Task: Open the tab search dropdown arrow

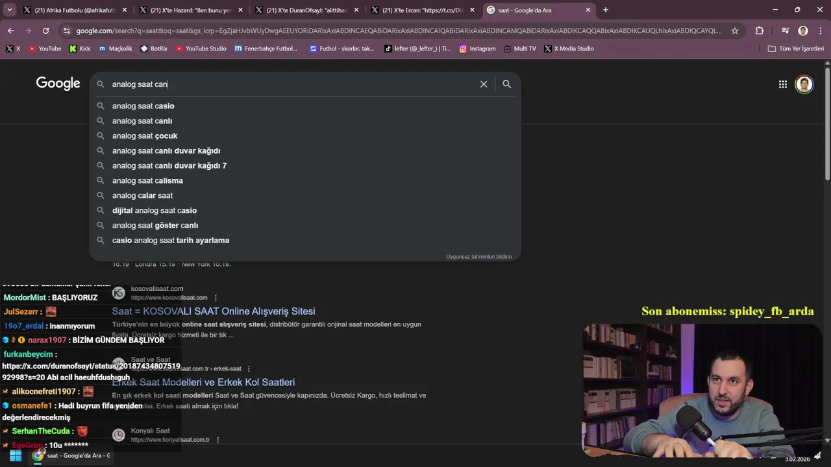Action: (x=10, y=10)
